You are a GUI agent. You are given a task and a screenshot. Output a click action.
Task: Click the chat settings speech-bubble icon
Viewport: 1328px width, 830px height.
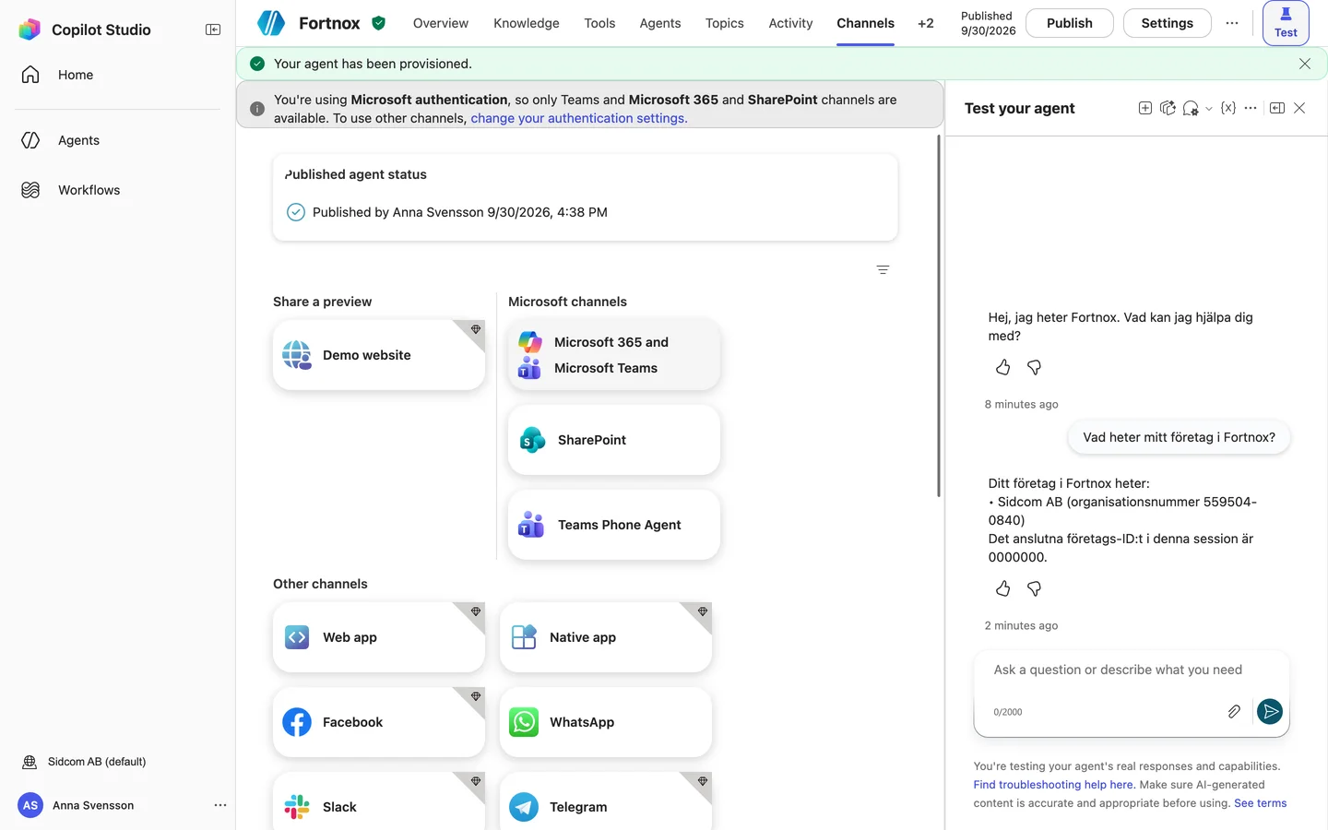click(1191, 108)
